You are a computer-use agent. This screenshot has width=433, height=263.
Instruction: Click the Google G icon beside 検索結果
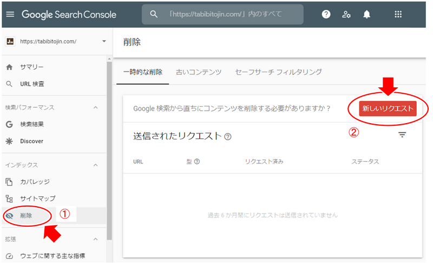pos(9,124)
